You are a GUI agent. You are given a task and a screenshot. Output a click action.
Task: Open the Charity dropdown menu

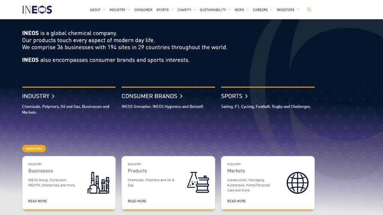coord(187,10)
